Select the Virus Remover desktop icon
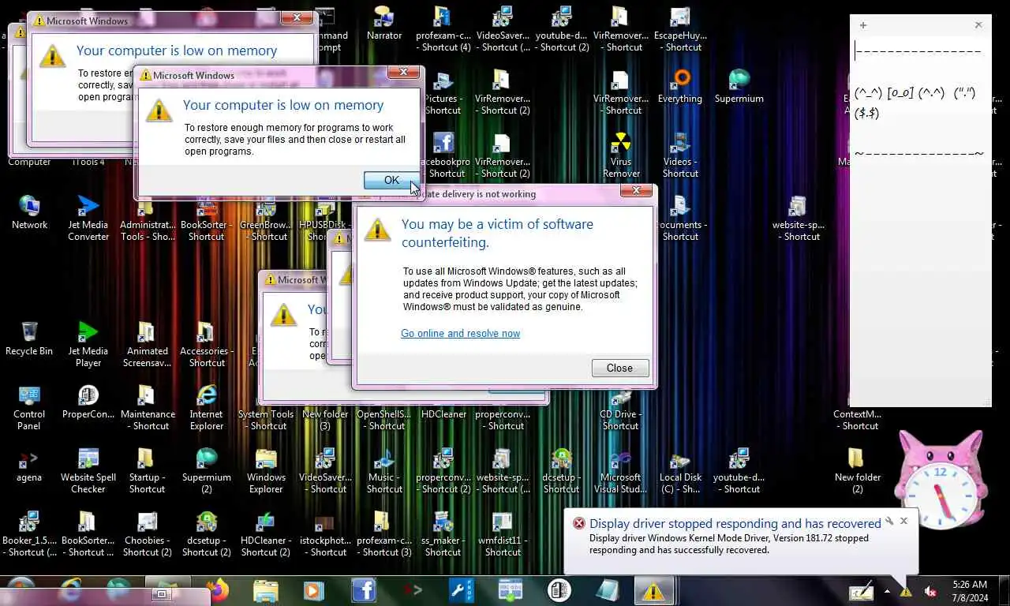This screenshot has width=1010, height=606. point(621,155)
